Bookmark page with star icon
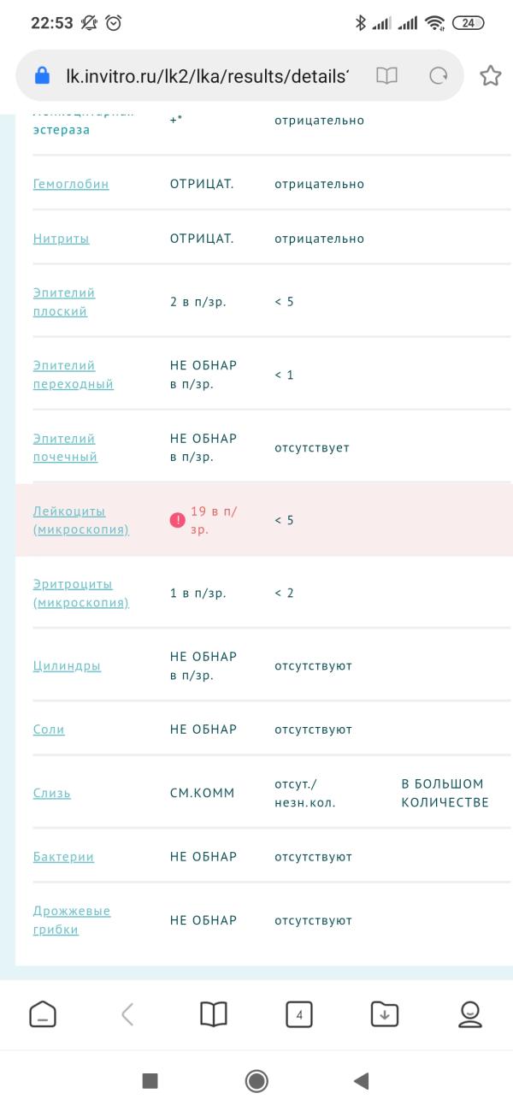 (x=490, y=76)
